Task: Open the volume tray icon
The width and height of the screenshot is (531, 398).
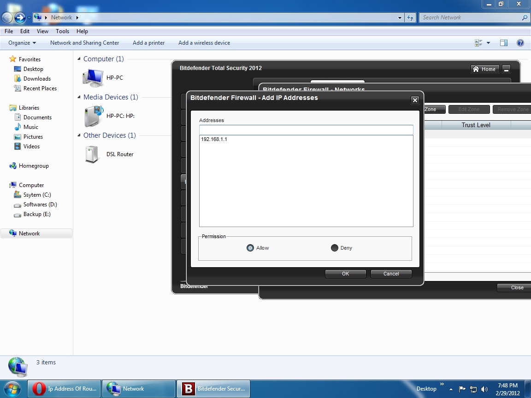Action: pos(484,389)
